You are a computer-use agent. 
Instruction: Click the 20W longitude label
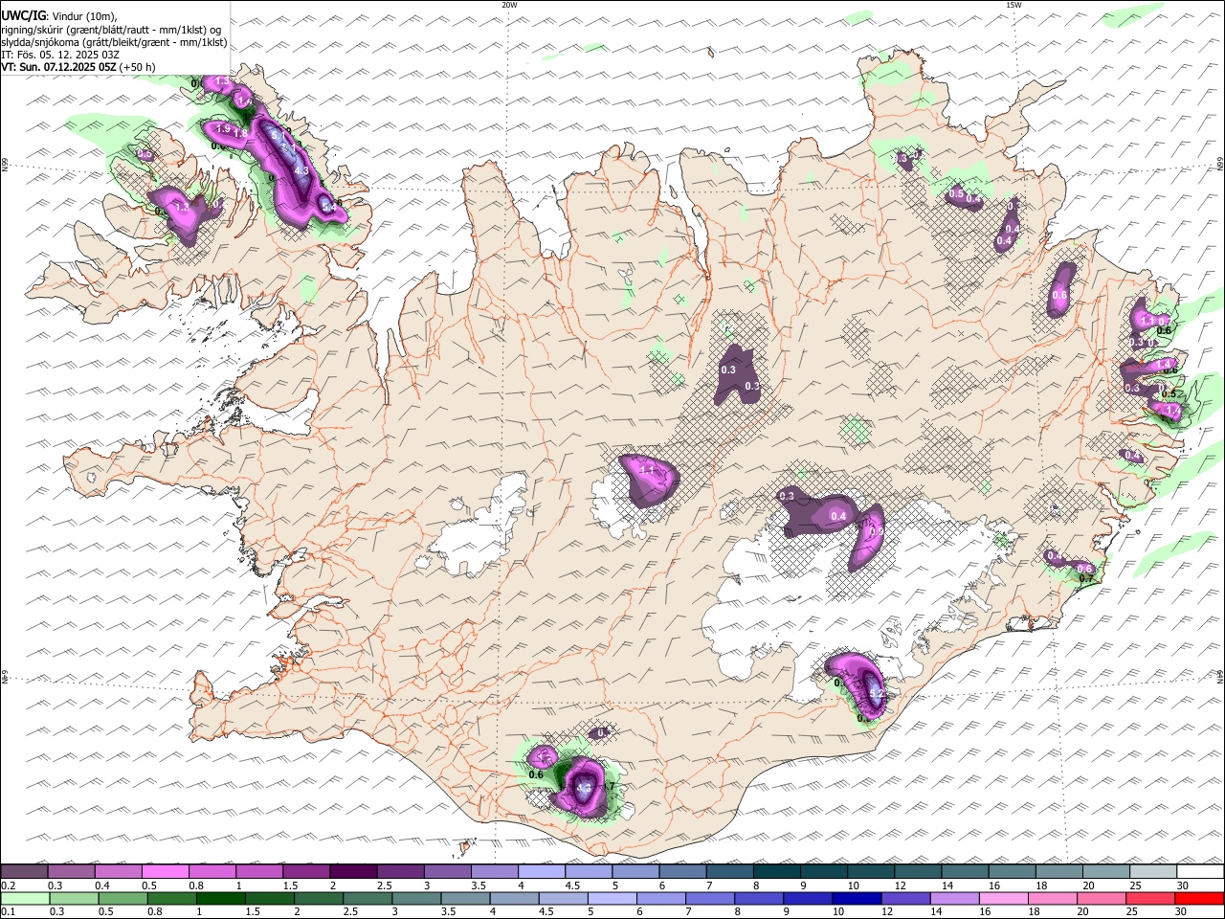tap(509, 5)
